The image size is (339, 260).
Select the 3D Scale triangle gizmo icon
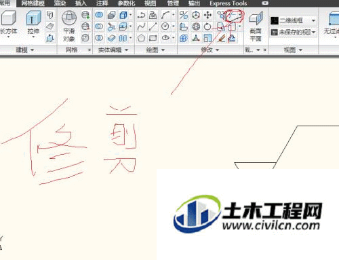(x=196, y=38)
